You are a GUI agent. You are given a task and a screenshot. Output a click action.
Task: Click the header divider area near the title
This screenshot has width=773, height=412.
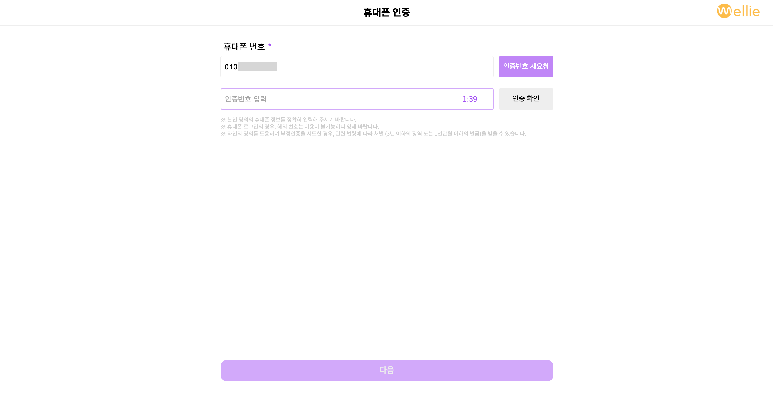387,25
